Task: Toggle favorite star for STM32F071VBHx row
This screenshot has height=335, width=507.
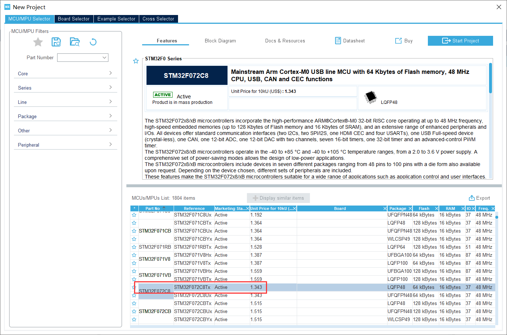Action: pyautogui.click(x=134, y=271)
